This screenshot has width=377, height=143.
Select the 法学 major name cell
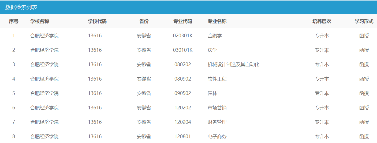point(212,50)
